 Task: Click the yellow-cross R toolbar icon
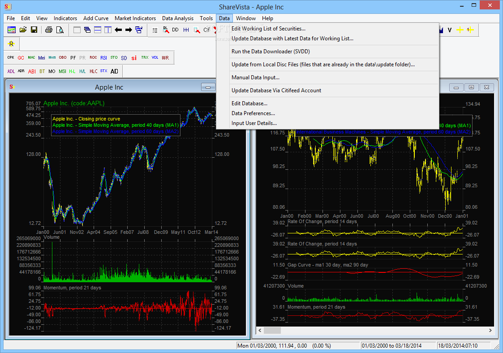(12, 44)
